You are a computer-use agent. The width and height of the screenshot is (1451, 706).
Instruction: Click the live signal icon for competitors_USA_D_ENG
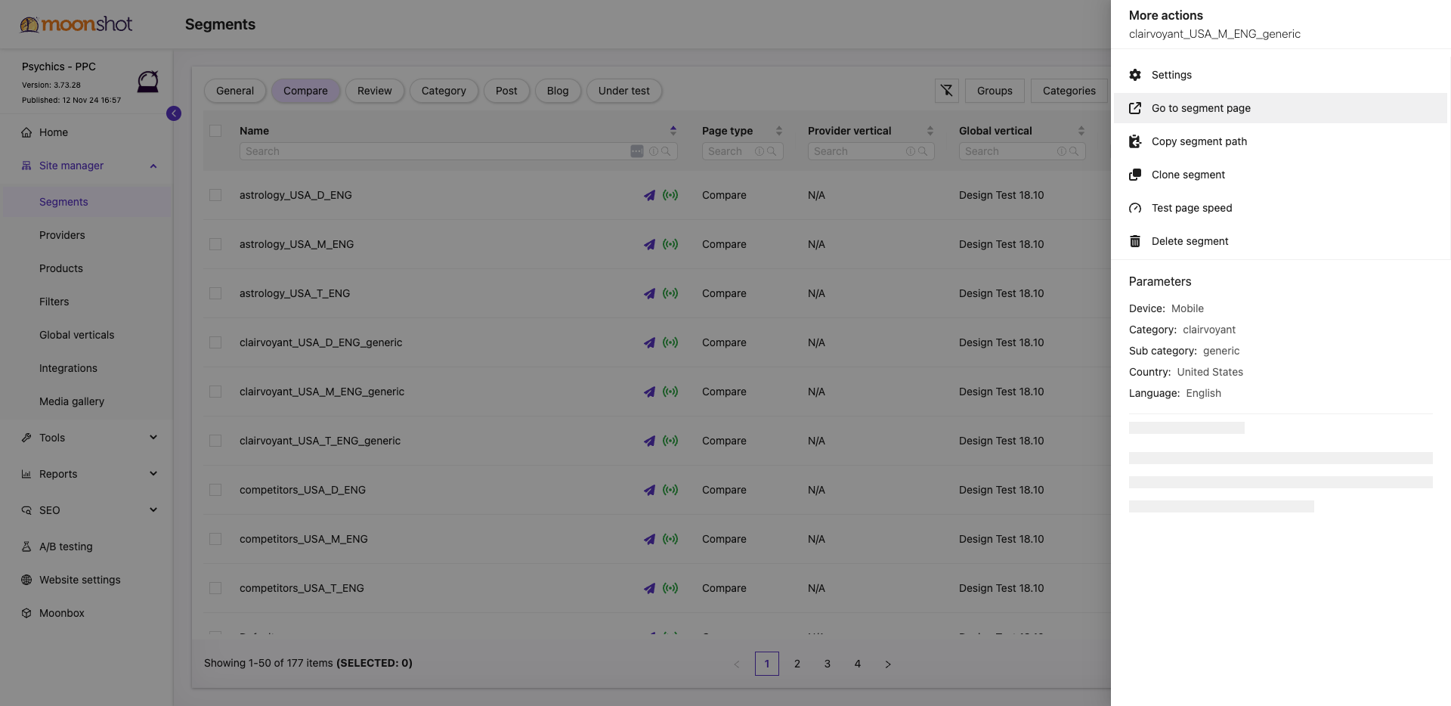(x=670, y=490)
